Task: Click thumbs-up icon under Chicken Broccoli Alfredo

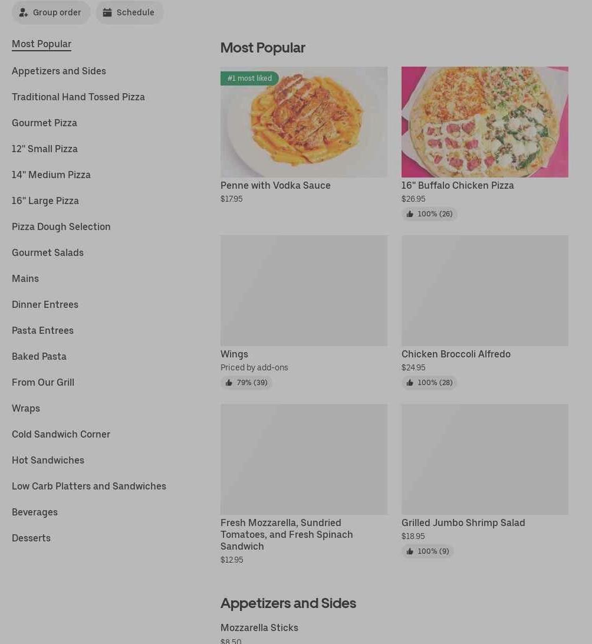Action: point(410,383)
